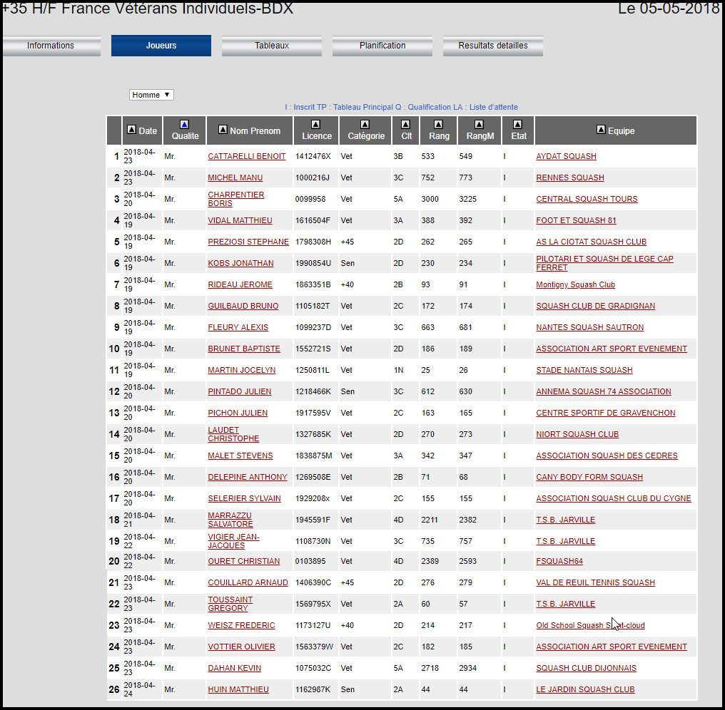The width and height of the screenshot is (725, 710).
Task: Go to the Planification tab
Action: (382, 46)
